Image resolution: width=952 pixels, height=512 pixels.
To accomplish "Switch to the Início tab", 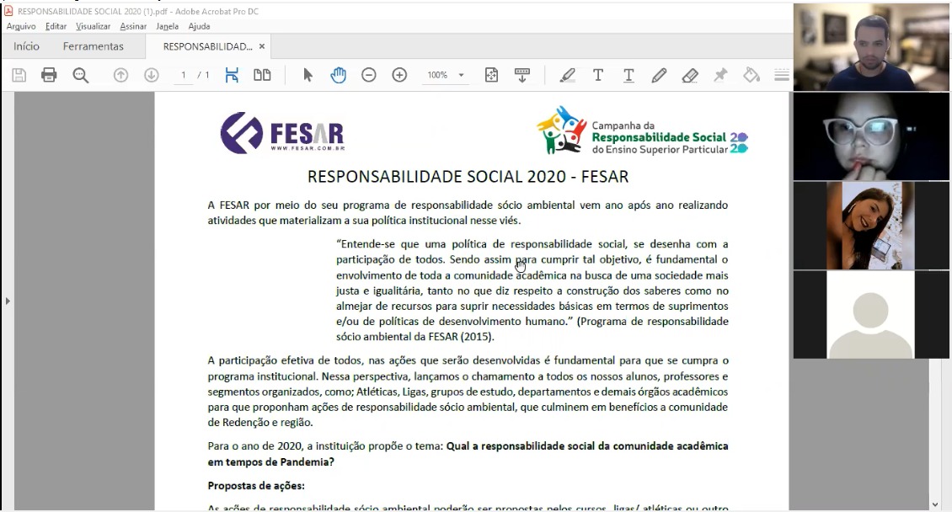I will coord(26,46).
